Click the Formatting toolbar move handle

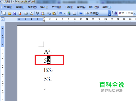point(112,13)
